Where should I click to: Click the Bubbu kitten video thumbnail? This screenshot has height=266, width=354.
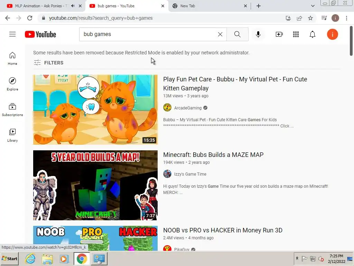[95, 110]
